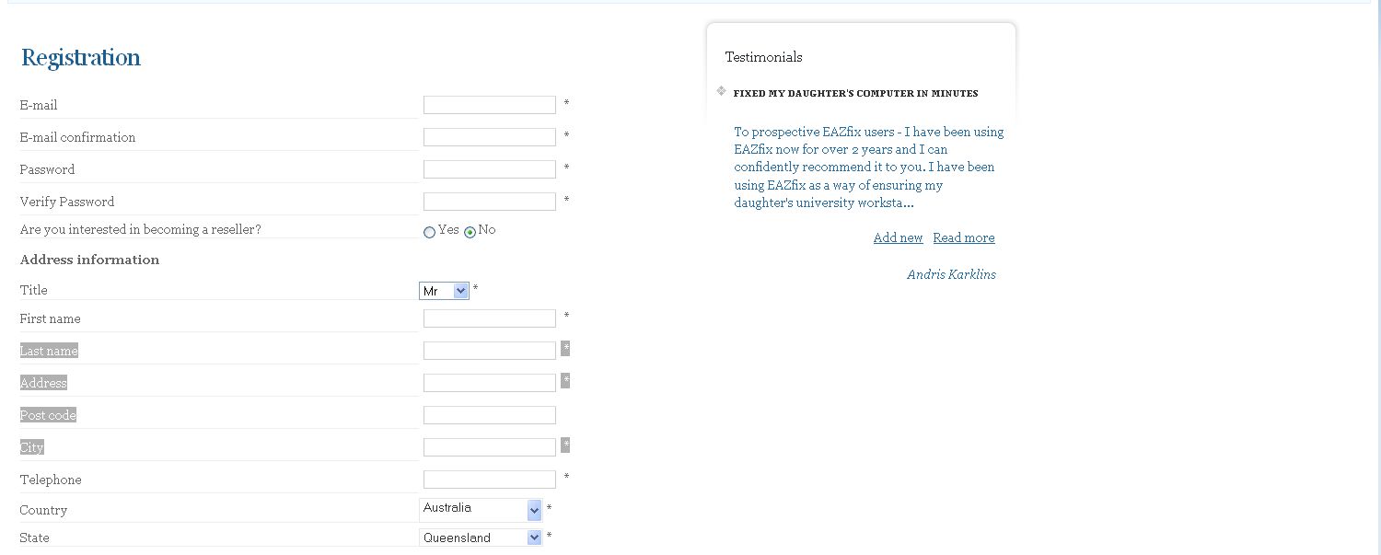Click the City input field
The image size is (1381, 555).
pos(489,447)
